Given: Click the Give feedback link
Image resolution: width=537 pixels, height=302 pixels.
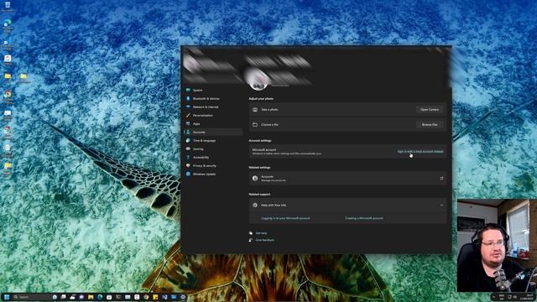Looking at the screenshot, I should 264,240.
